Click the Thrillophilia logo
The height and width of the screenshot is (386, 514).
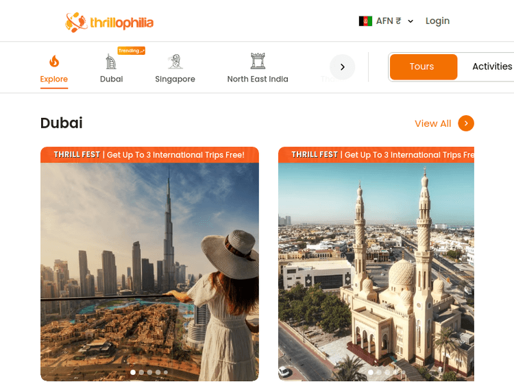coord(109,22)
